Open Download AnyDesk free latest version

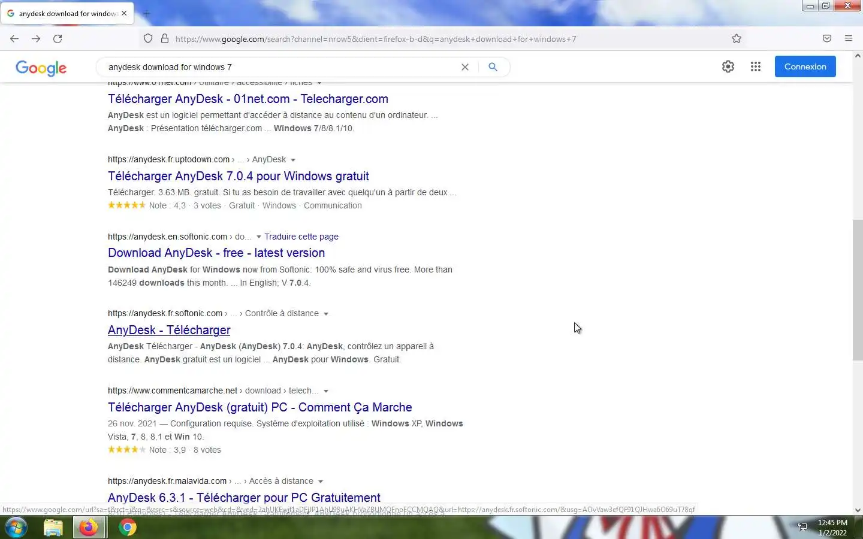point(216,253)
